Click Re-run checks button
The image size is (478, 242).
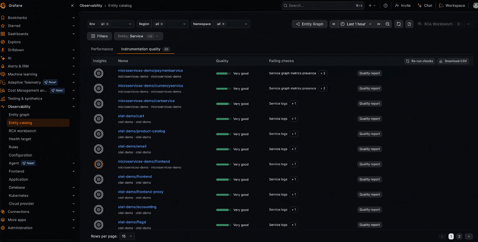click(419, 61)
